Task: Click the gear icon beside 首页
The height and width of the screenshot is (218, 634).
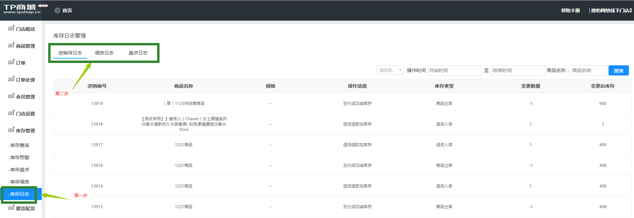Action: click(x=57, y=10)
